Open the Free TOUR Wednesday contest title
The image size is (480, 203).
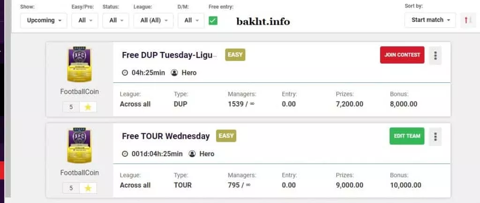tap(165, 136)
